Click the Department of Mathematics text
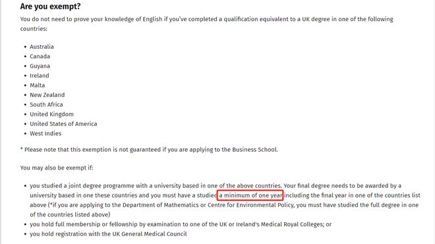This screenshot has width=435, height=244. tap(163, 205)
